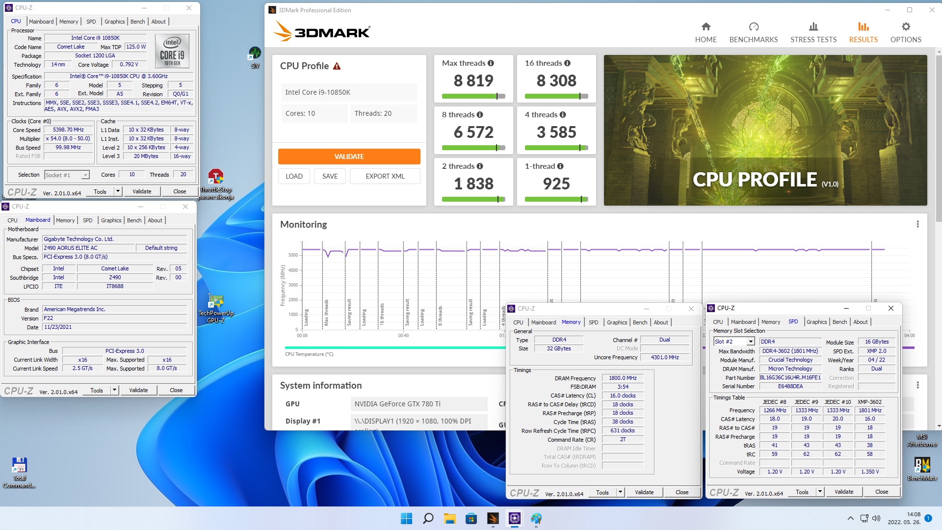
Task: Switch to CPU-Z taskbar icon
Action: pyautogui.click(x=514, y=518)
